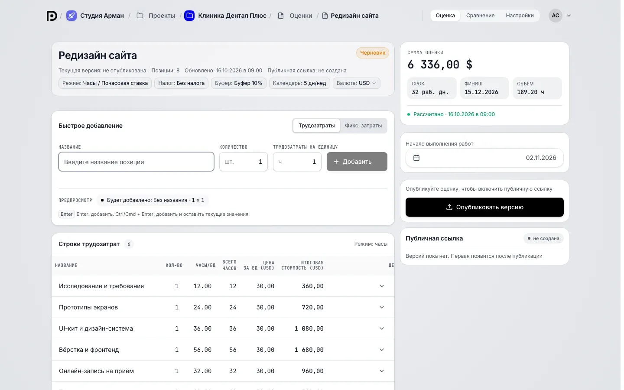Viewport: 624px width, 390px height.
Task: Go to Проекты breadcrumb link
Action: (x=162, y=16)
